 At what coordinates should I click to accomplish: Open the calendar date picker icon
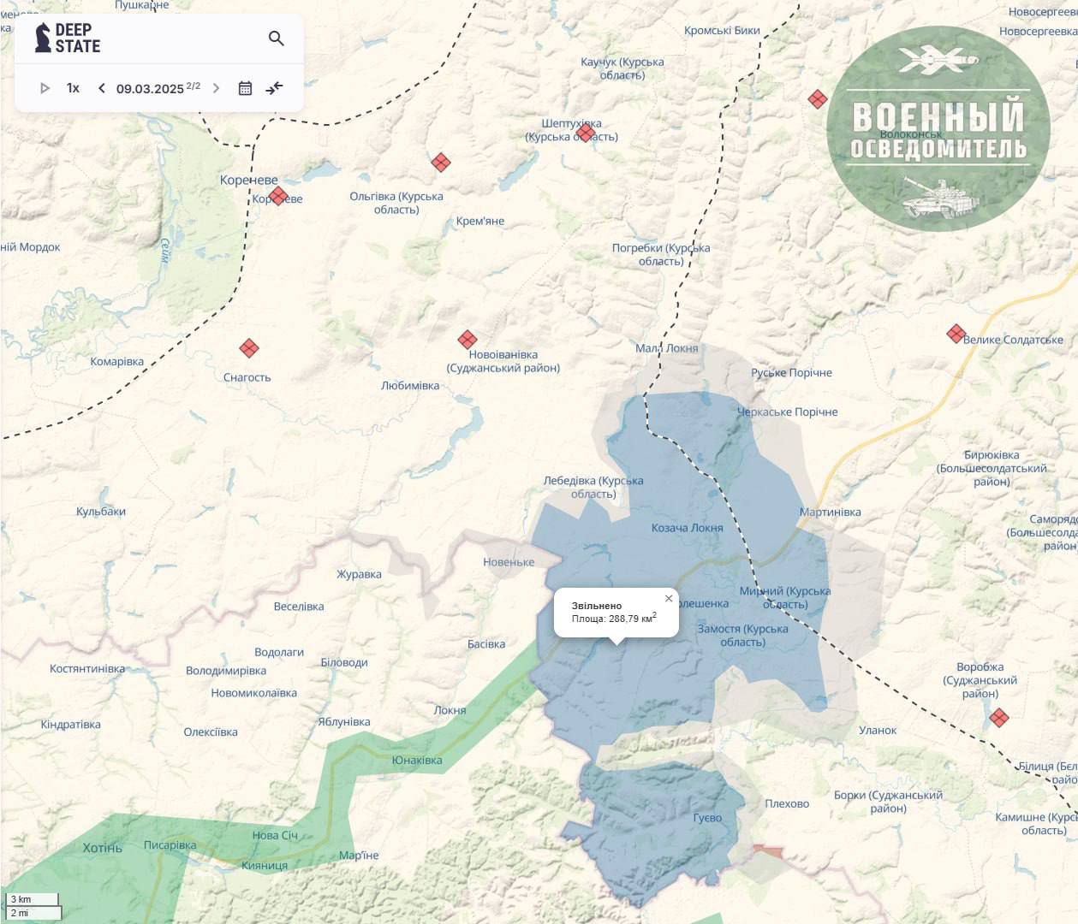tap(245, 88)
